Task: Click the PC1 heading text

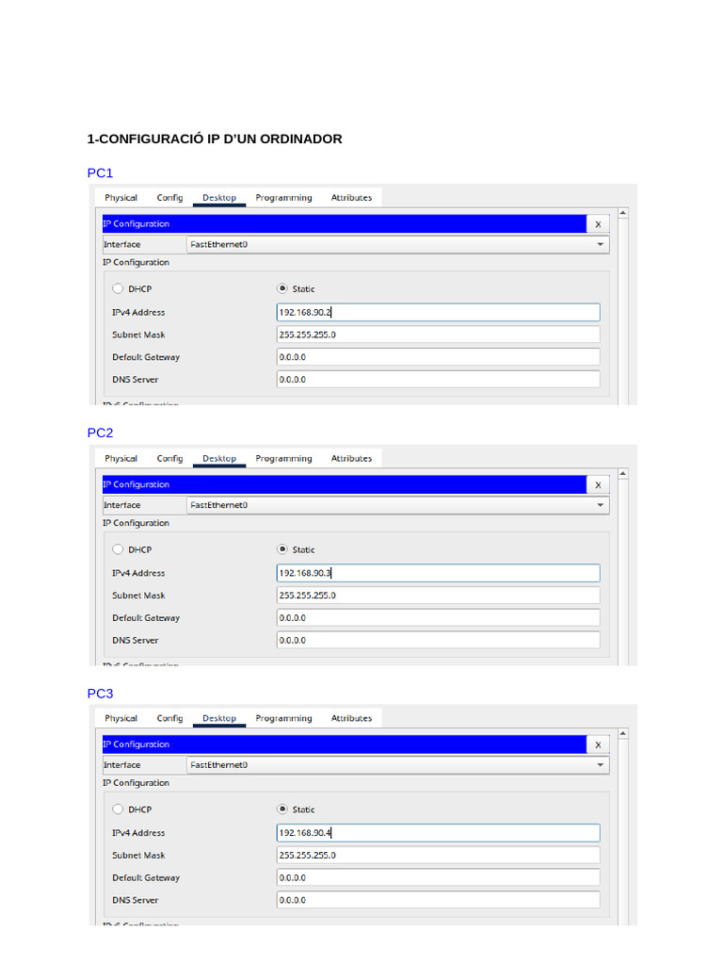Action: (x=100, y=173)
